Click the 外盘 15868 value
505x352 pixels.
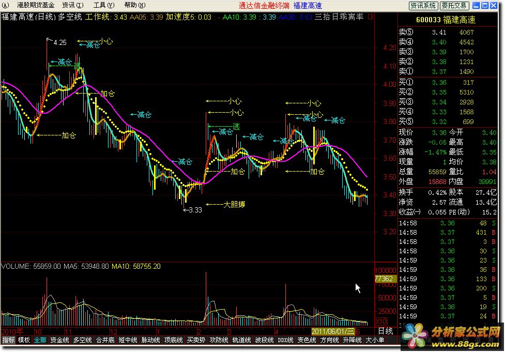click(437, 181)
